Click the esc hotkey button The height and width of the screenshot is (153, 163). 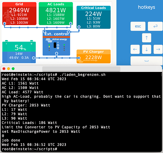(138, 26)
